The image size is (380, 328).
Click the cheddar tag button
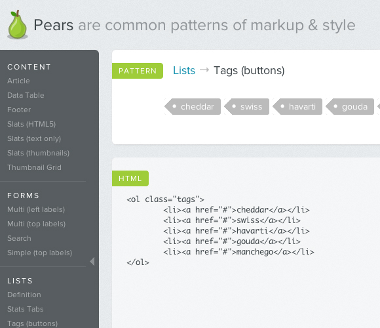click(193, 106)
